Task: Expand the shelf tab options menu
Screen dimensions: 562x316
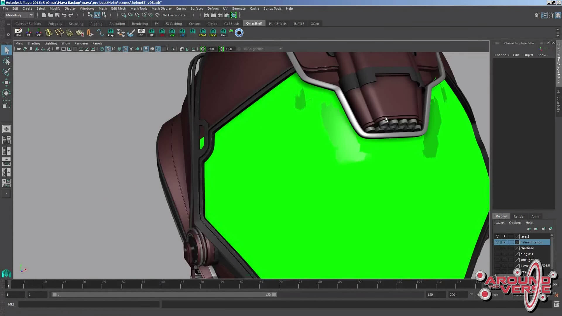Action: click(8, 24)
